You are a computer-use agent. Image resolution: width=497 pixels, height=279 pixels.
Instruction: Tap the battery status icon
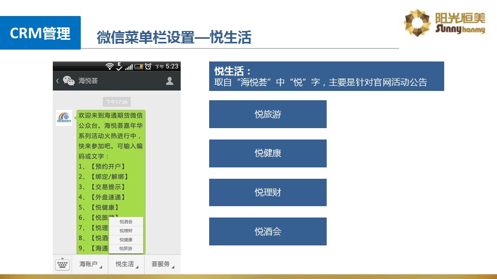point(139,67)
